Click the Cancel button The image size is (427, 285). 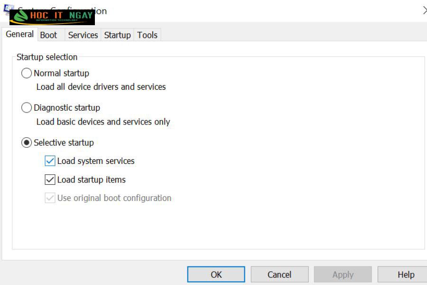(x=279, y=275)
